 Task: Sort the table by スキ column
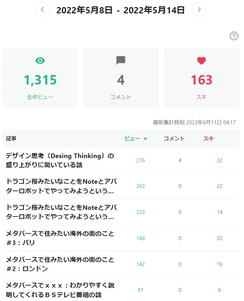point(209,139)
